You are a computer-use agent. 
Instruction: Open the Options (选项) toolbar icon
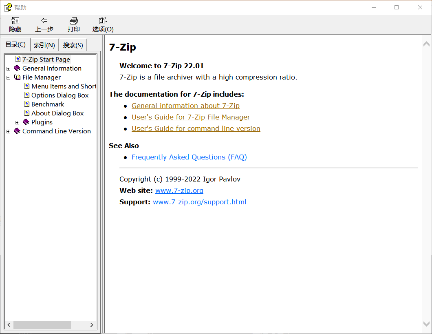click(x=103, y=21)
